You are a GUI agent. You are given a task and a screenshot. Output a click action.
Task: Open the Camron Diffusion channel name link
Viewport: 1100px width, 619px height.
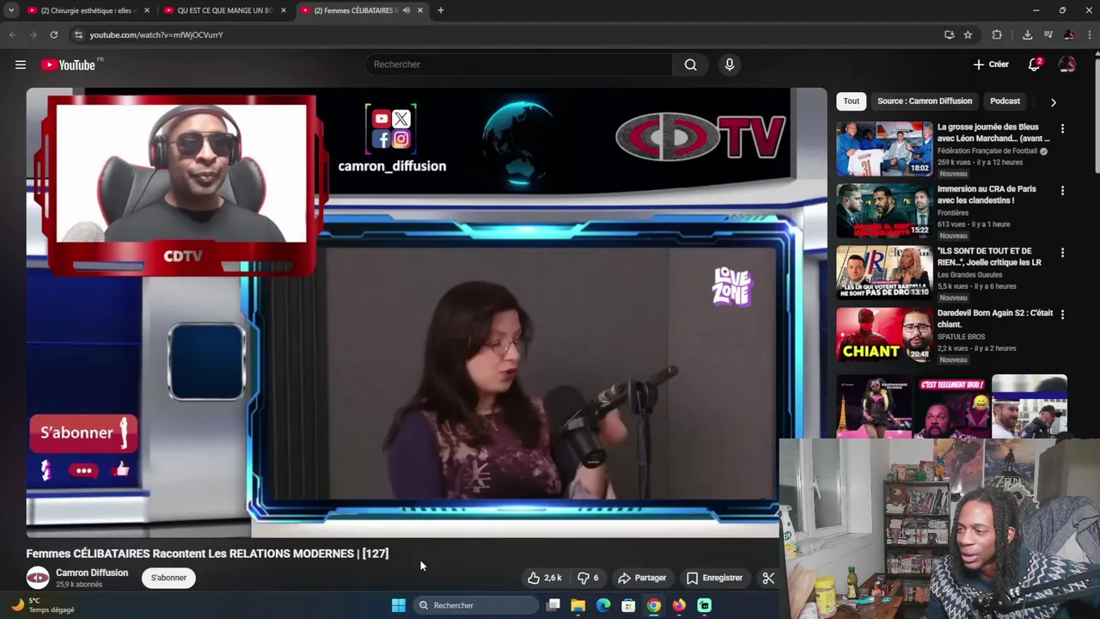(92, 573)
